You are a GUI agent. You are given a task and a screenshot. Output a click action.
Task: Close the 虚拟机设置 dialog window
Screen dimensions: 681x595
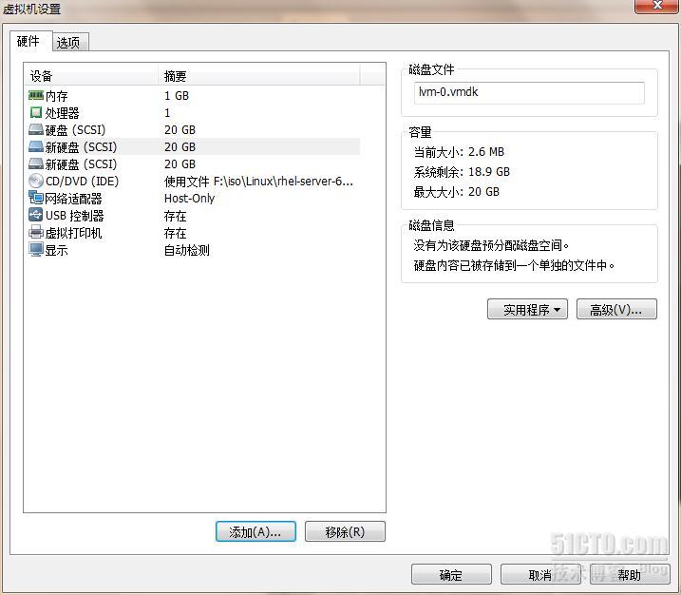click(657, 6)
